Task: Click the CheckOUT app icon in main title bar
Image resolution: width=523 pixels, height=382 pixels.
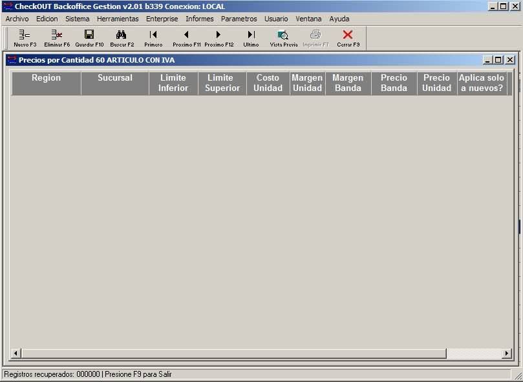Action: tap(8, 6)
